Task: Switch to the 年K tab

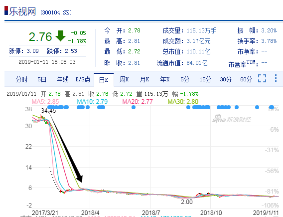Action: click(x=165, y=79)
